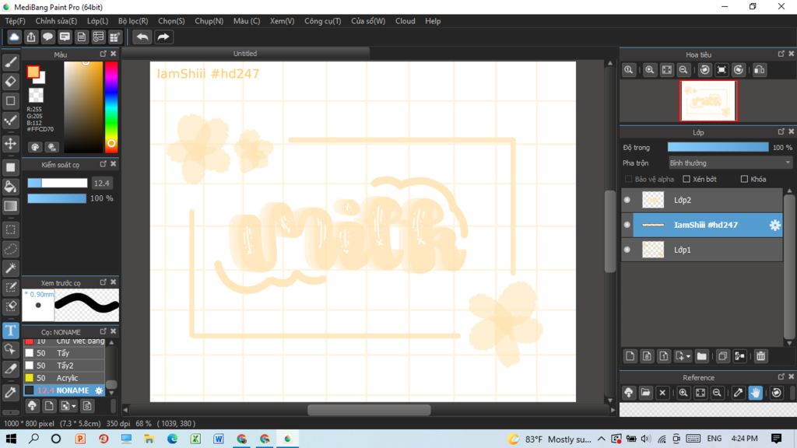Click the foreground color swatch
Viewport: 797px width, 448px height.
tap(33, 72)
